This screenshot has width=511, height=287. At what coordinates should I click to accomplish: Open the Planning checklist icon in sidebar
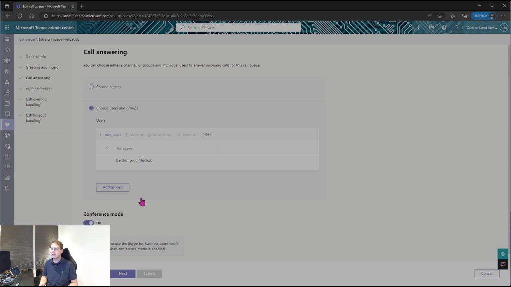[x=7, y=167]
